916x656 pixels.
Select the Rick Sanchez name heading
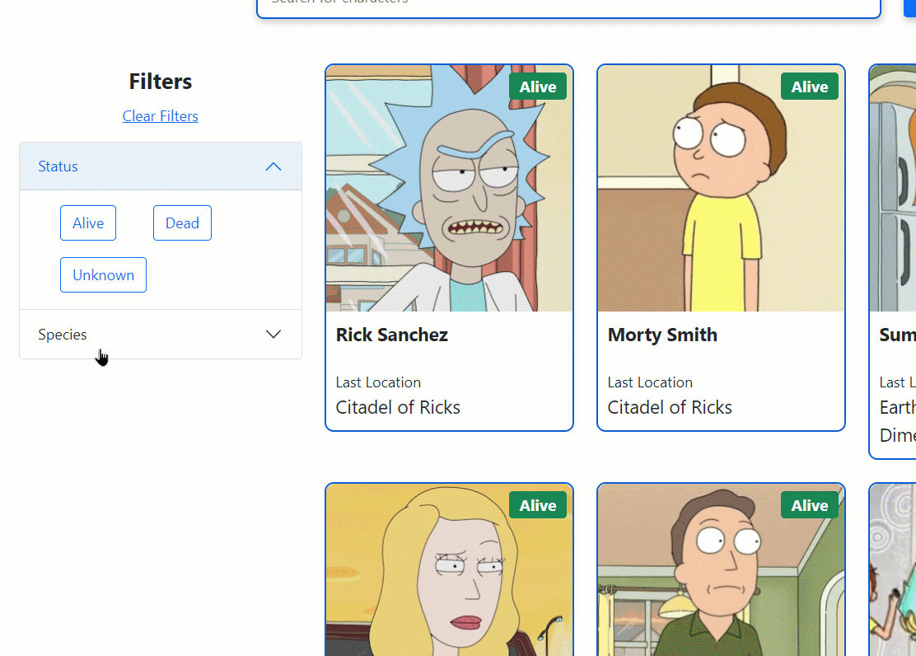coord(392,335)
